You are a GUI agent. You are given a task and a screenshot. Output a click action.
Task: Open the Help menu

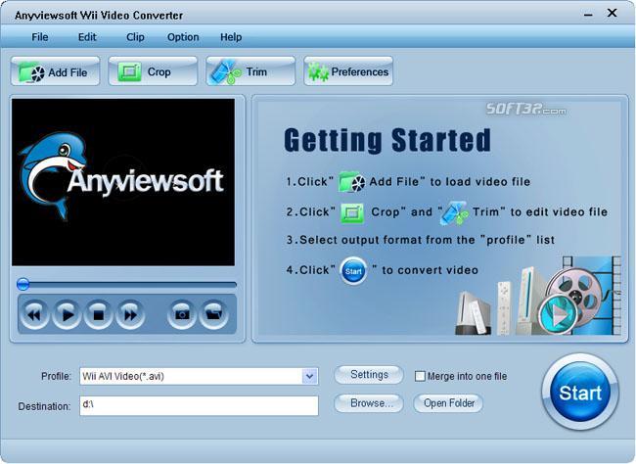point(231,37)
